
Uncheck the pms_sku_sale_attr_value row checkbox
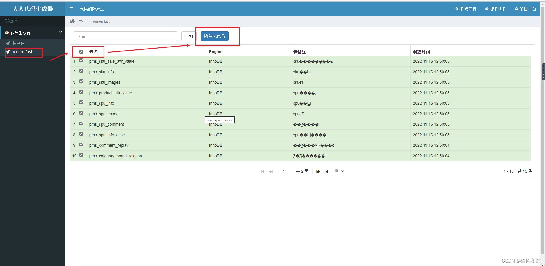[81, 60]
